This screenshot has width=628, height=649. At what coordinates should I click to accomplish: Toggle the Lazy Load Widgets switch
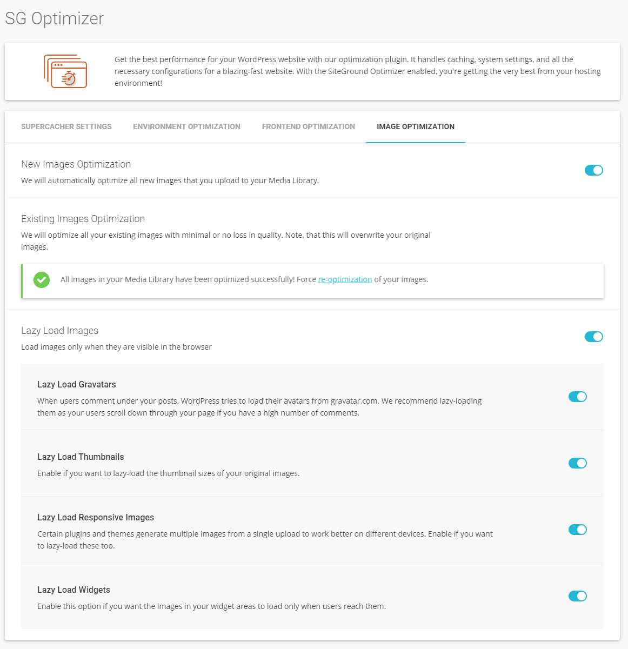tap(578, 596)
